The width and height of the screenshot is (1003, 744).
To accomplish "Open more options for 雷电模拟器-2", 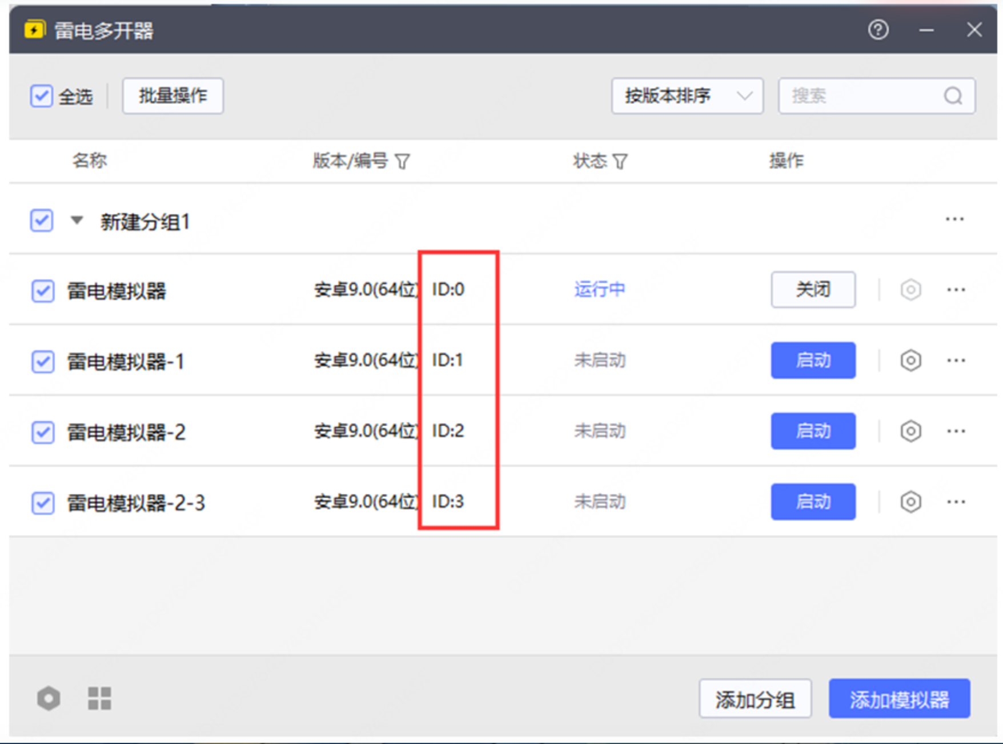I will coord(956,431).
